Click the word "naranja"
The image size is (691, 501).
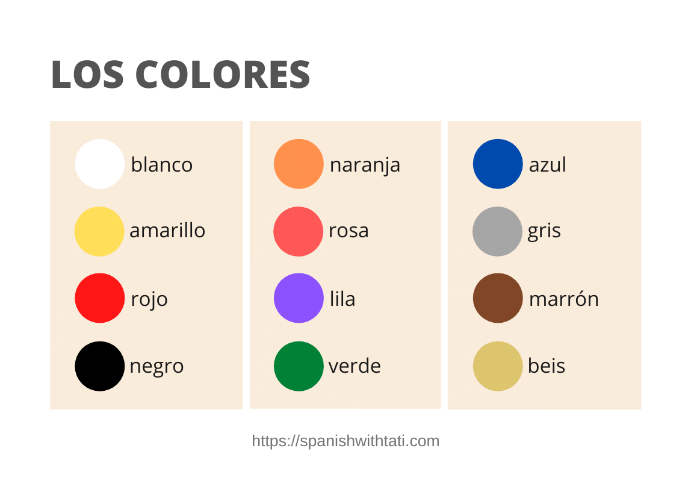(x=365, y=165)
